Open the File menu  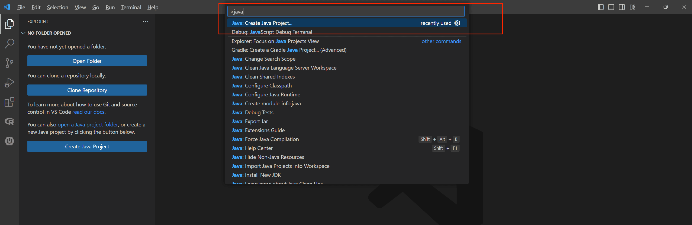click(21, 7)
